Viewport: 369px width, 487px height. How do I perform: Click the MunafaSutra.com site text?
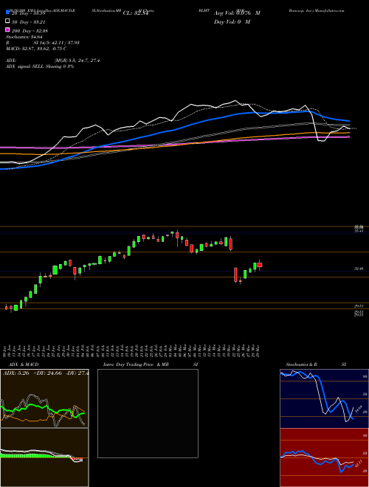331,10
